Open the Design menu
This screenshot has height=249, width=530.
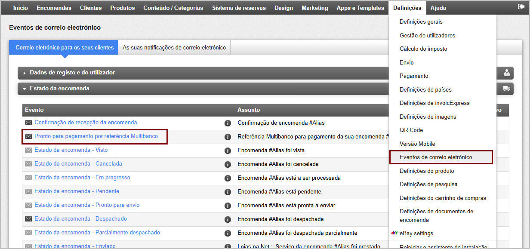(283, 8)
